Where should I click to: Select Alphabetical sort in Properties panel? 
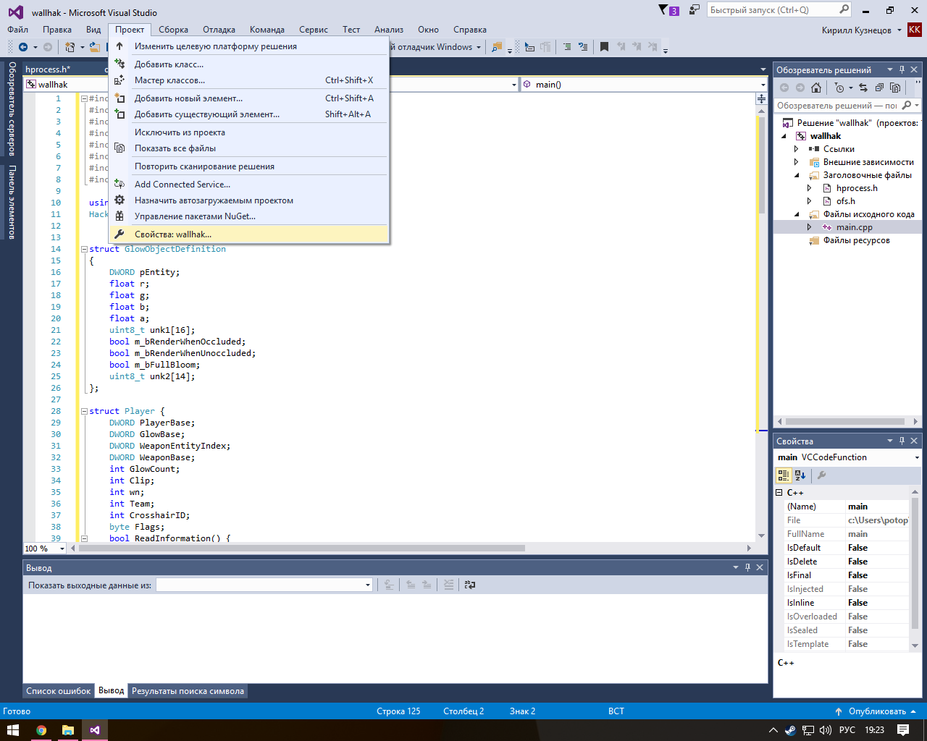800,475
